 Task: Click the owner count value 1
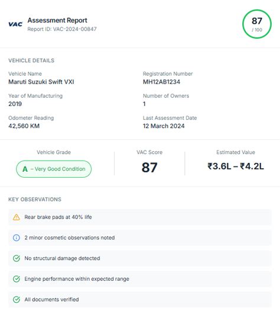pyautogui.click(x=144, y=104)
